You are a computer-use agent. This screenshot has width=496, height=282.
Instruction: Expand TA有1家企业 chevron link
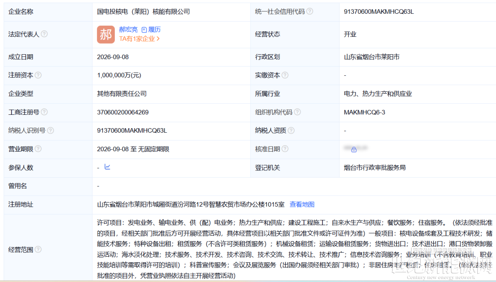pos(140,39)
